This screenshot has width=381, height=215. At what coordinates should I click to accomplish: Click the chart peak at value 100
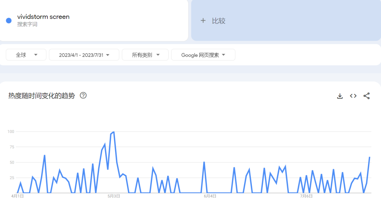114,132
